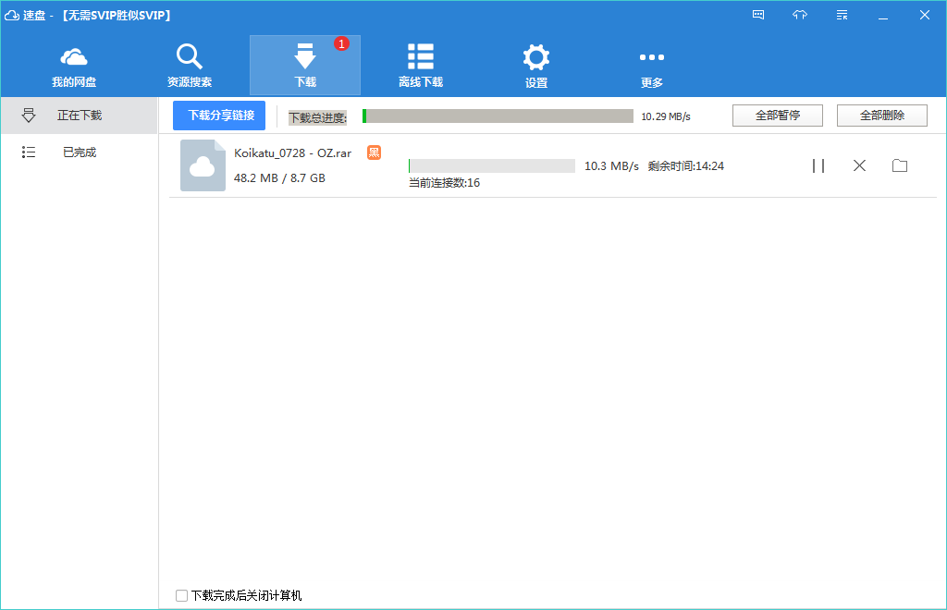The height and width of the screenshot is (610, 947).
Task: Click the 10.29 MB/s total speed text
Action: (x=666, y=116)
